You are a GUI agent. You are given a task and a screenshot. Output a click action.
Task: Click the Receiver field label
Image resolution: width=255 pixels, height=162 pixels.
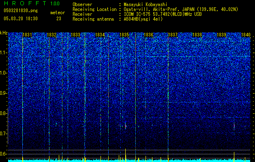[x=82, y=14]
